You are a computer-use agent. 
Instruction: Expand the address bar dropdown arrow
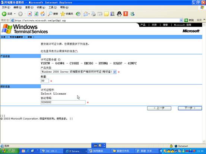pyautogui.click(x=181, y=20)
